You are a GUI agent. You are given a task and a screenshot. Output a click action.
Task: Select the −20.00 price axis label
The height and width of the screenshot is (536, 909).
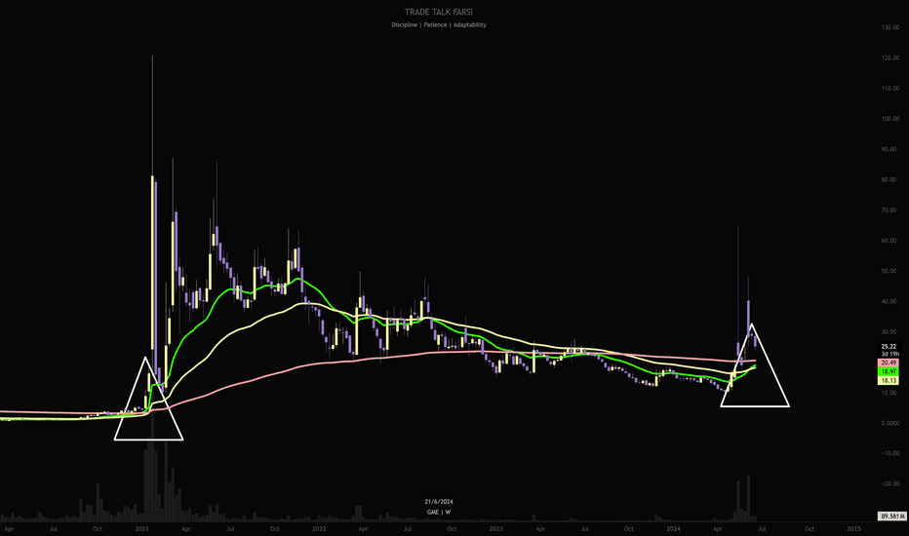889,483
